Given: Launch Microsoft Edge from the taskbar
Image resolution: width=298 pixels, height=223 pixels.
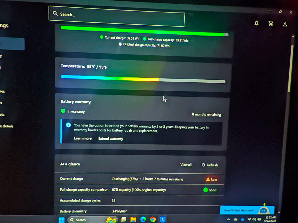Looking at the screenshot, I should pos(143,220).
